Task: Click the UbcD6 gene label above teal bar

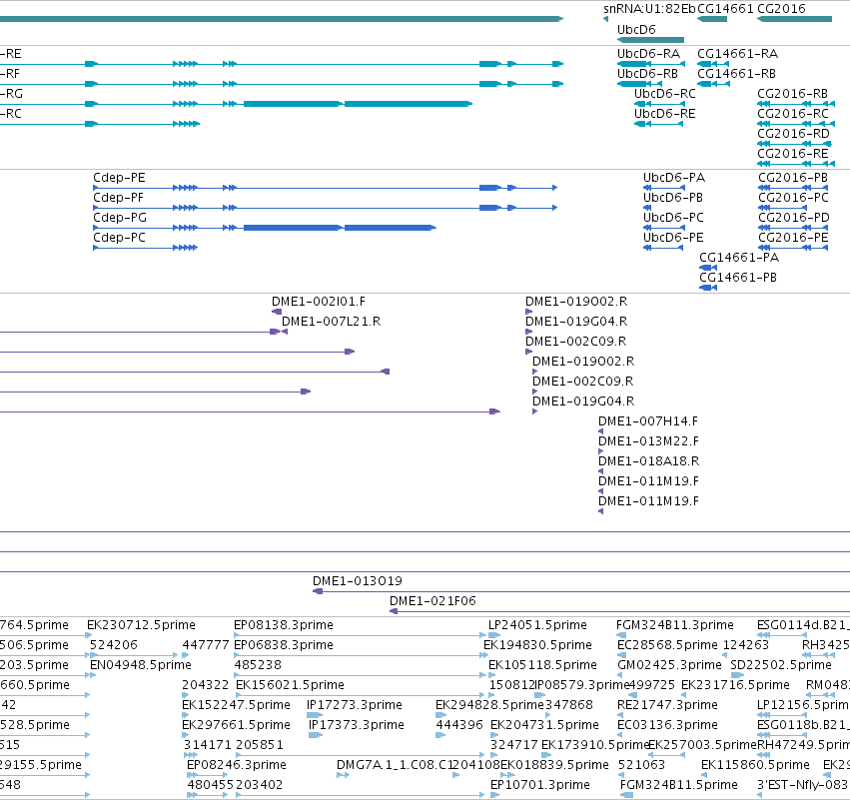Action: click(636, 29)
